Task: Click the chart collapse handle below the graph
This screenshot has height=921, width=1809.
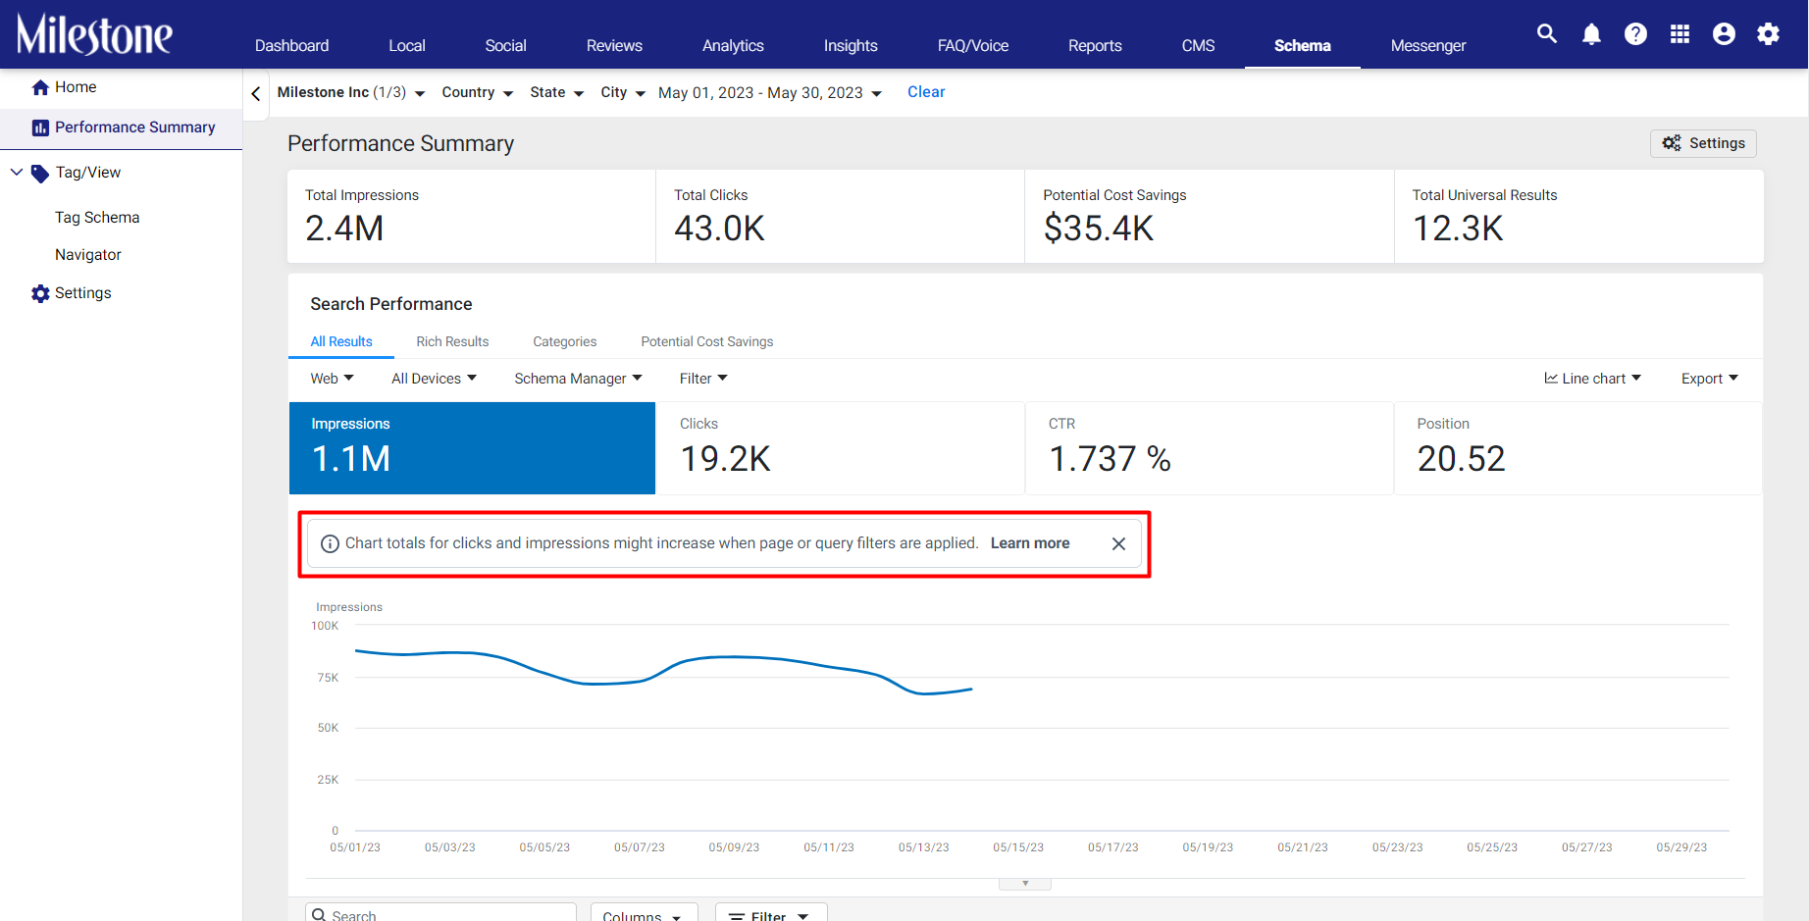Action: pyautogui.click(x=1025, y=884)
